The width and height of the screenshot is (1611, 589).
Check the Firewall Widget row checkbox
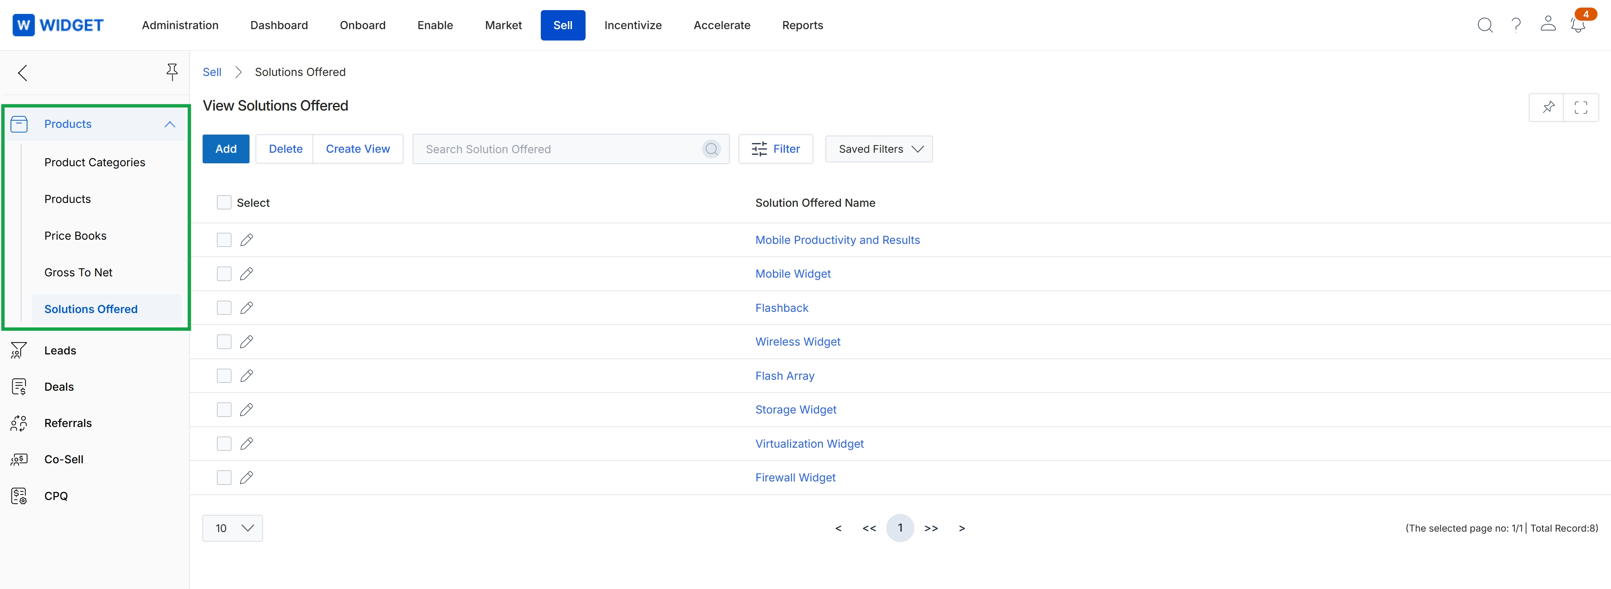coord(224,478)
